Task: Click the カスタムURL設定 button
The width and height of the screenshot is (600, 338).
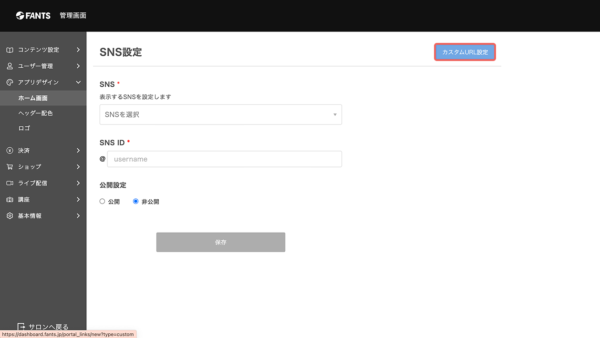Action: 465,52
